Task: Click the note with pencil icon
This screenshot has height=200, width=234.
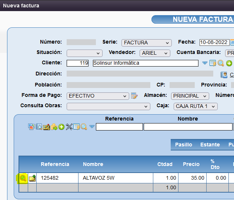Action: tap(46, 127)
